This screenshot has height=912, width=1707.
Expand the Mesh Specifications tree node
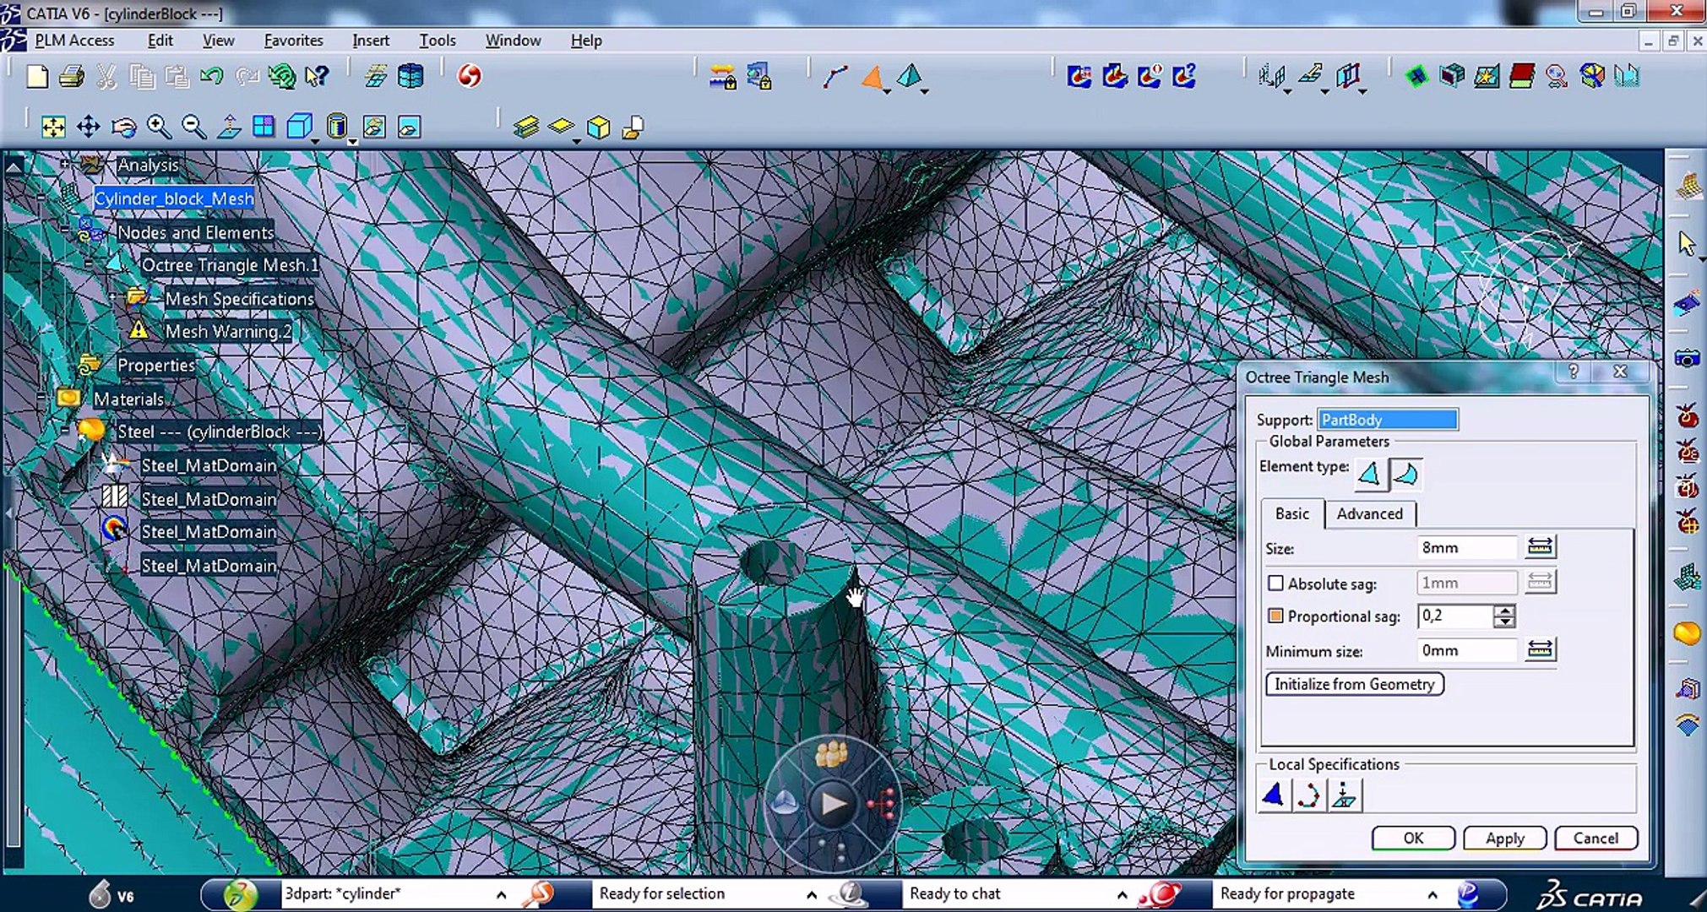tap(112, 298)
